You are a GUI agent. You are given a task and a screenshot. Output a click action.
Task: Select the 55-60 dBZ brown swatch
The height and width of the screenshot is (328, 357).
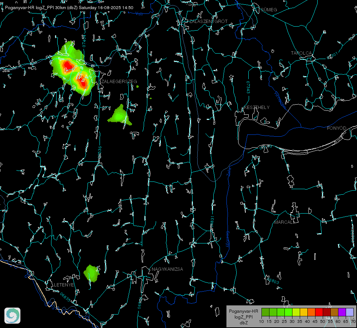(334, 312)
